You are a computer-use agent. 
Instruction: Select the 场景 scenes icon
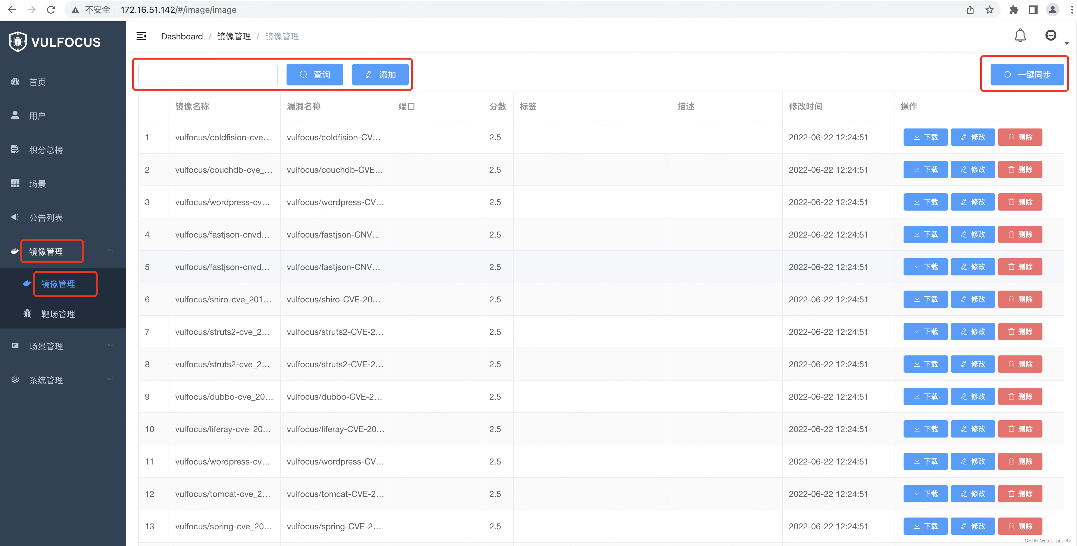[15, 183]
